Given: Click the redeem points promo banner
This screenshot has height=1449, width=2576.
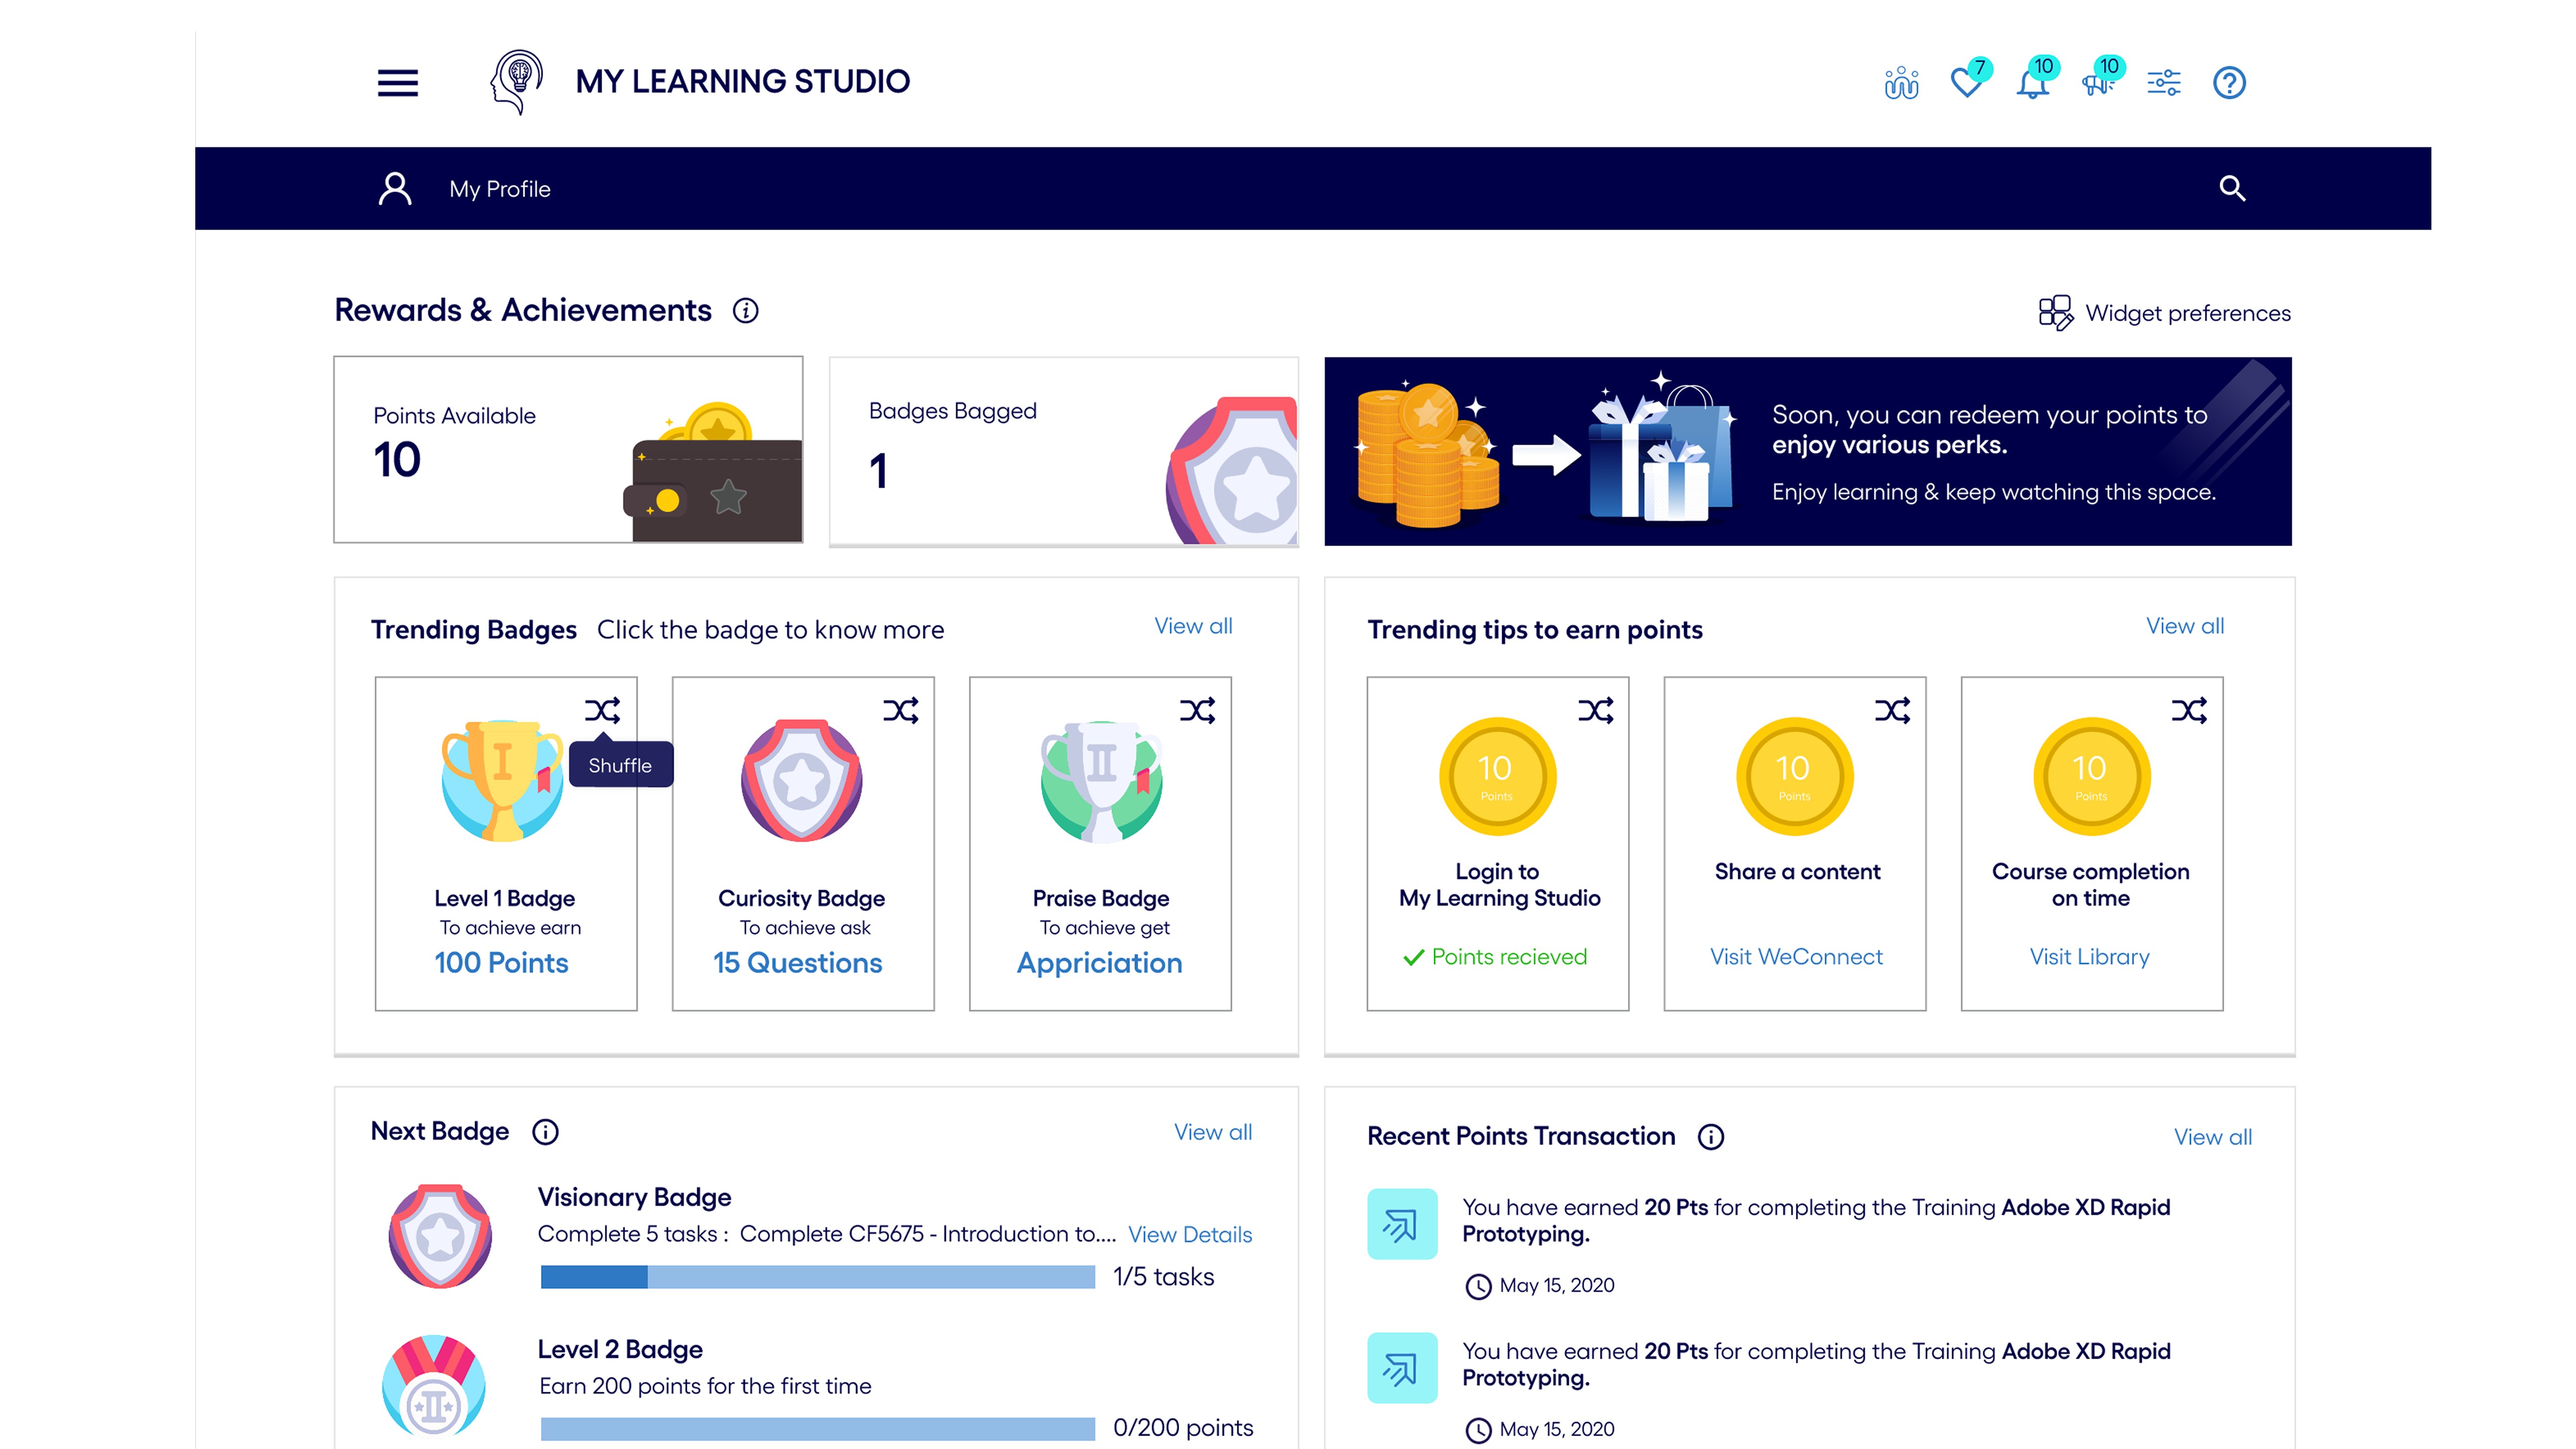Looking at the screenshot, I should click(1808, 451).
